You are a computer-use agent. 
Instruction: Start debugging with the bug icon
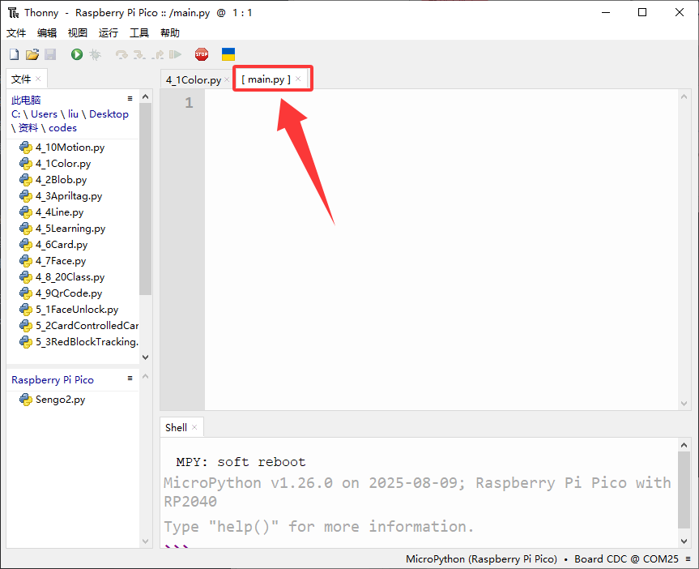coord(95,54)
